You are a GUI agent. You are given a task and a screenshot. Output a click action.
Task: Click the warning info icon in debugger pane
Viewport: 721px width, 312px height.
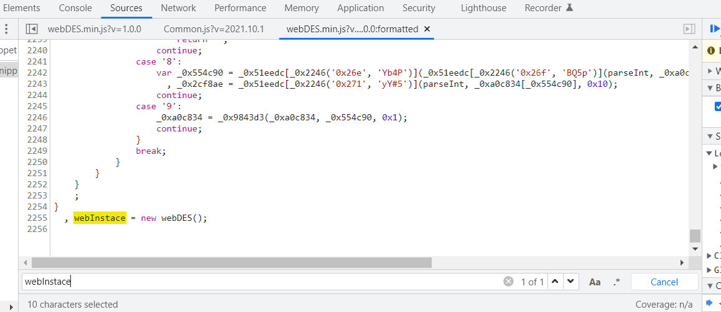(x=711, y=50)
